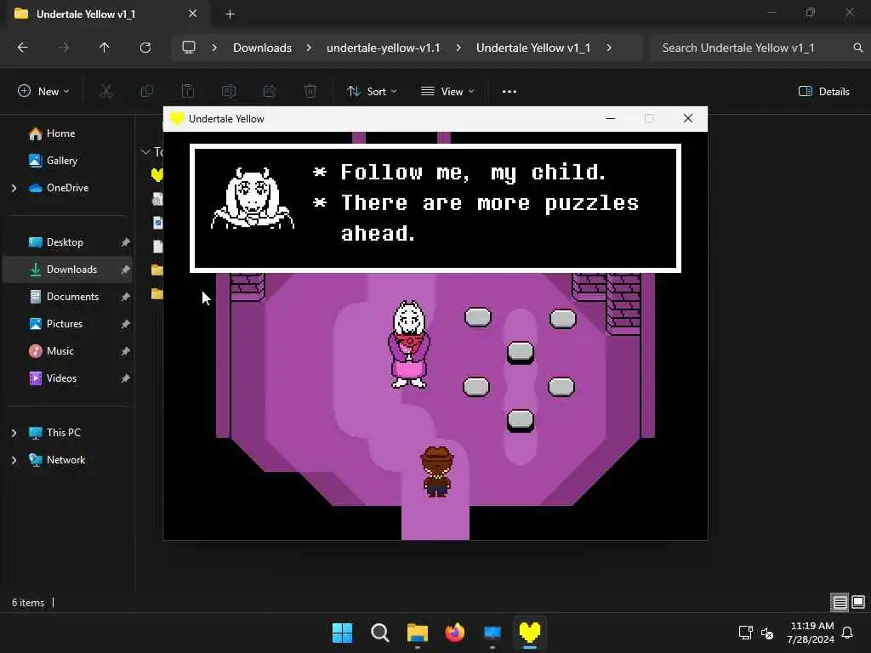Viewport: 871px width, 653px height.
Task: Click the Copy icon in toolbar
Action: point(147,91)
